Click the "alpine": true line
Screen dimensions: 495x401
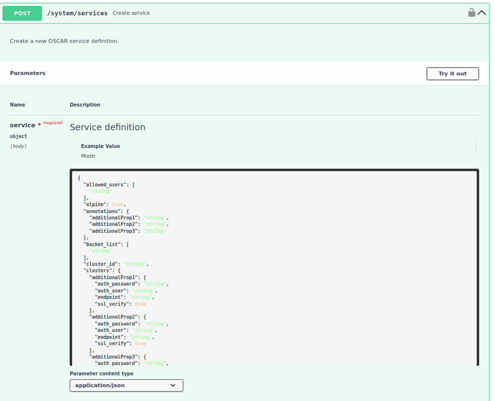[x=105, y=204]
